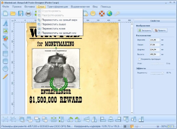This screenshot has height=129, width=177.
Task: Click the Insert Image tool icon
Action: [x=5, y=30]
